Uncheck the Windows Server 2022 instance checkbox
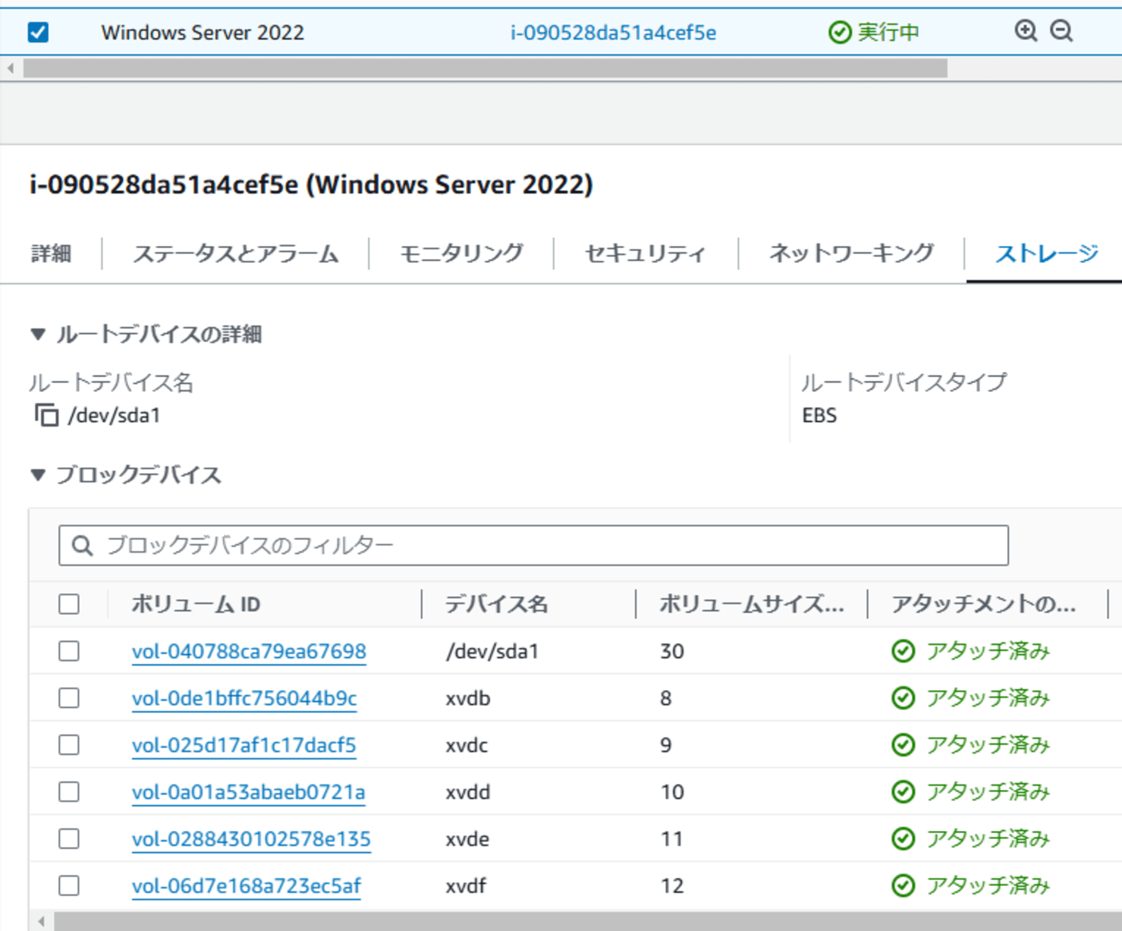 [x=38, y=32]
